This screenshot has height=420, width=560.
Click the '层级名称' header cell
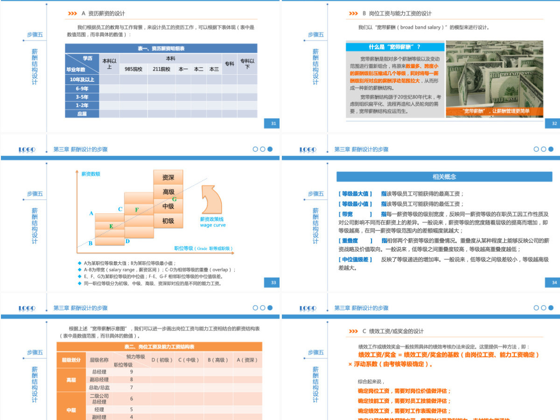coord(99,360)
